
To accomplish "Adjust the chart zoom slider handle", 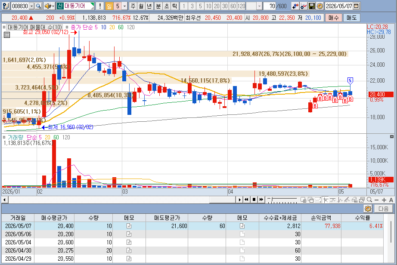I will (272, 200).
